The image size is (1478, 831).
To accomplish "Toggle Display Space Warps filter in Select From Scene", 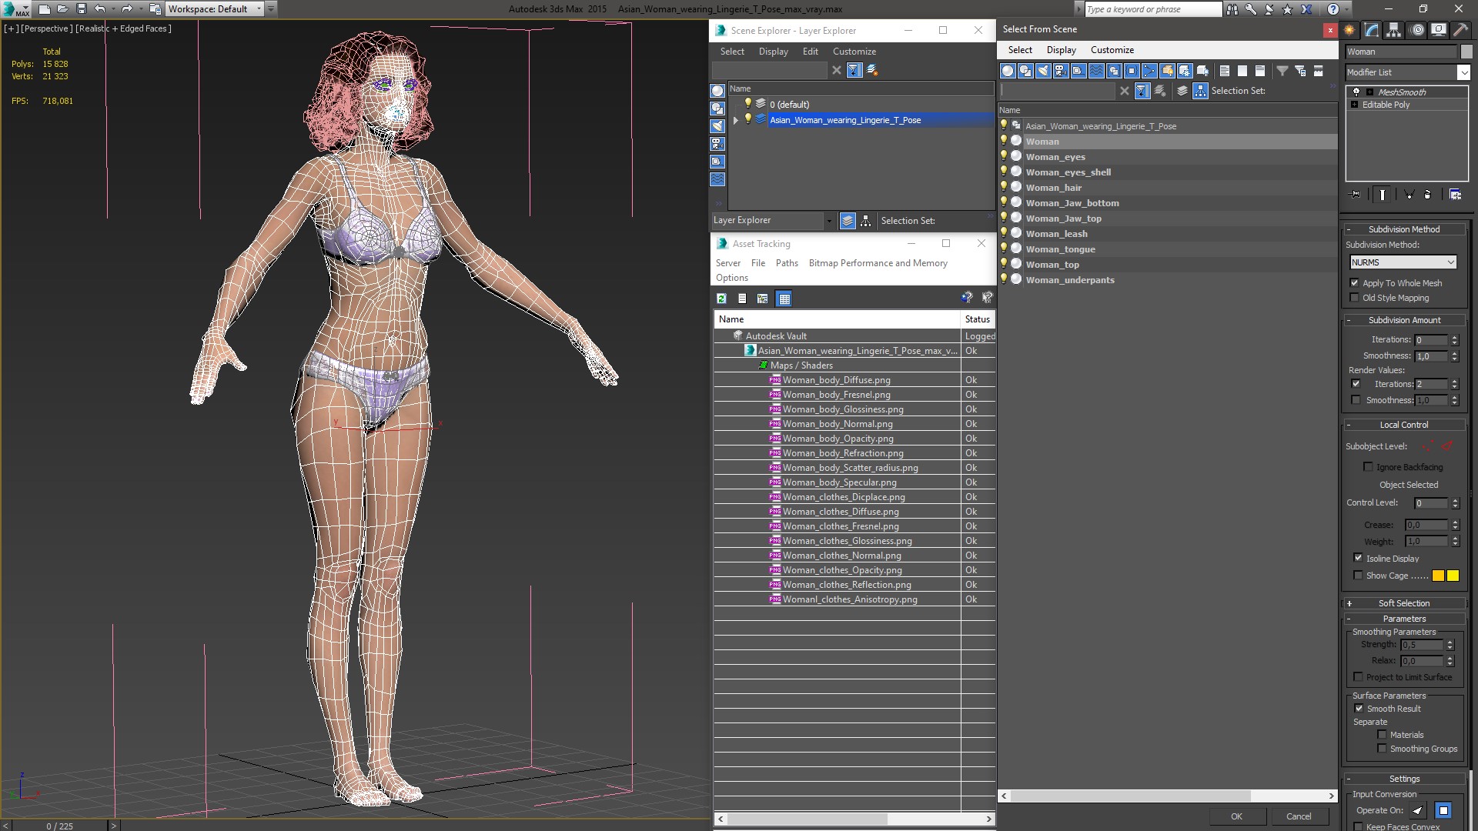I will point(1096,71).
